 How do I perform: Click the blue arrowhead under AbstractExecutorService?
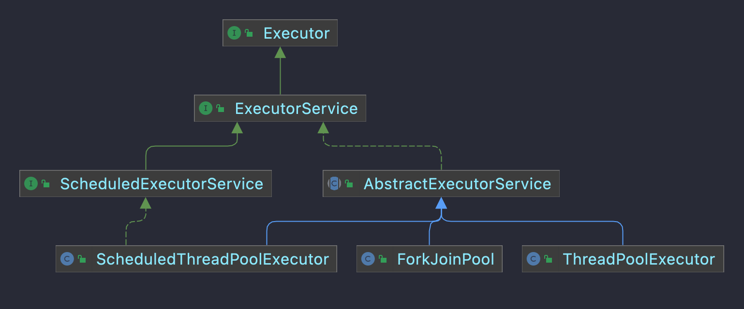441,203
